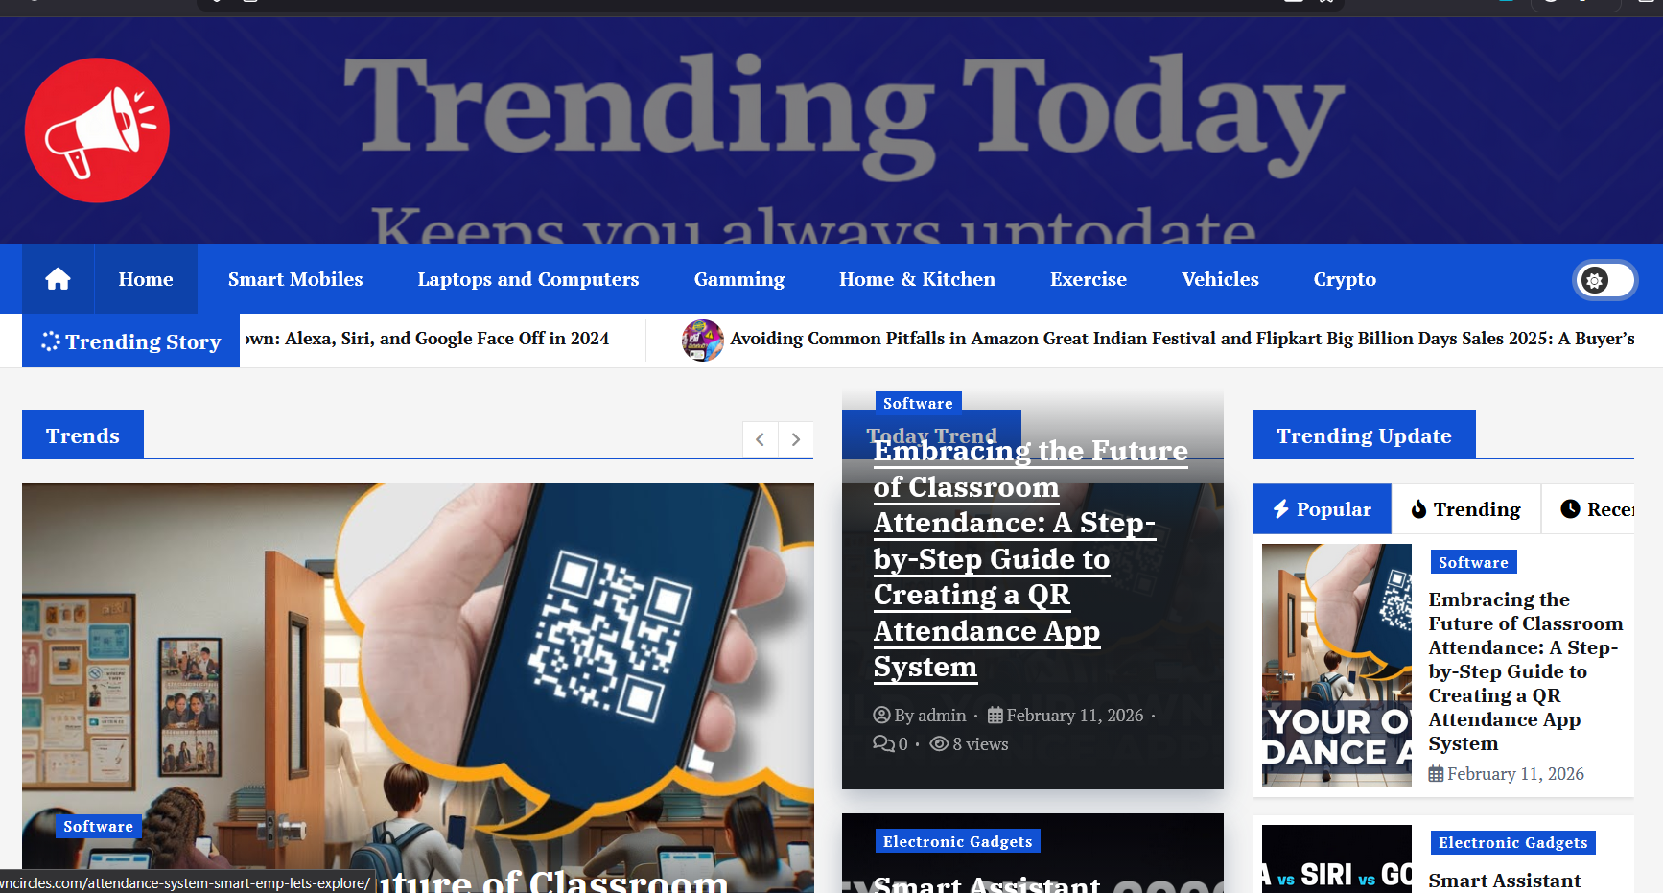Click the Electronic Gadgets category badge in sidebar

click(1512, 842)
